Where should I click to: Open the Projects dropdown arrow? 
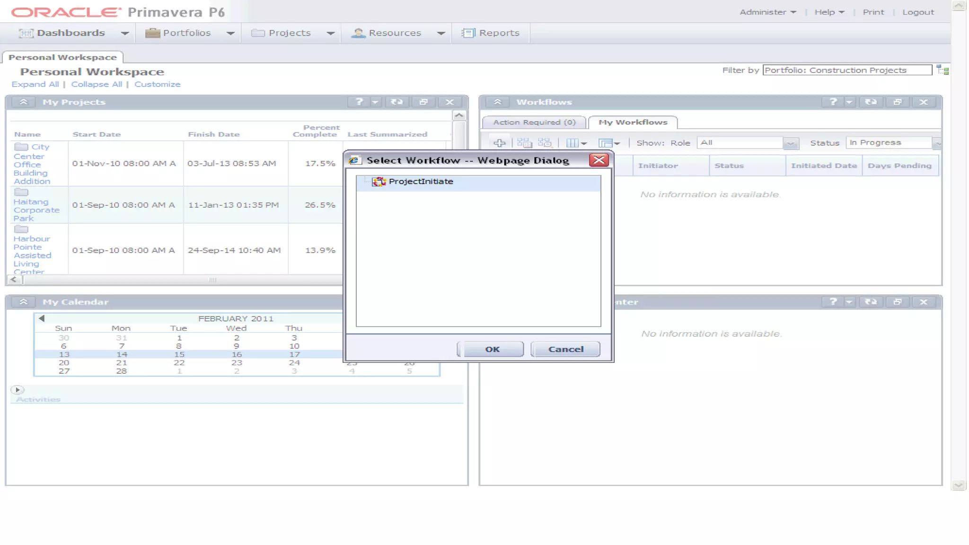point(331,33)
